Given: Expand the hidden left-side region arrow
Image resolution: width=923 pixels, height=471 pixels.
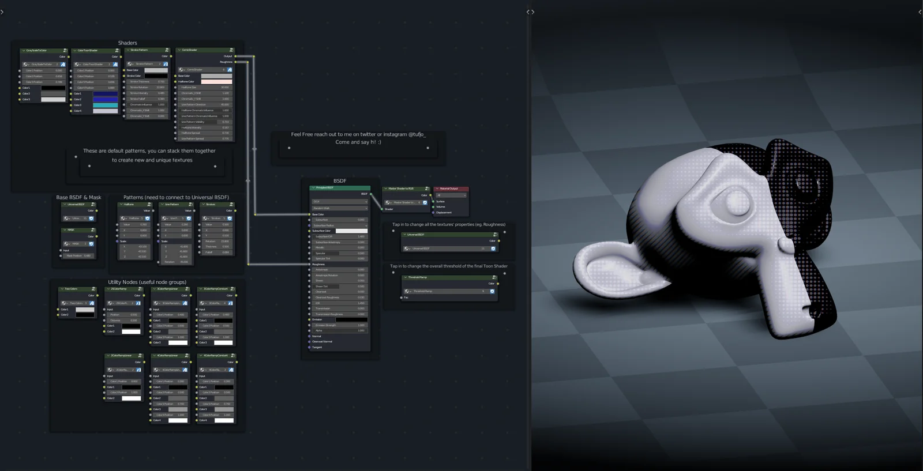Looking at the screenshot, I should [x=2, y=12].
